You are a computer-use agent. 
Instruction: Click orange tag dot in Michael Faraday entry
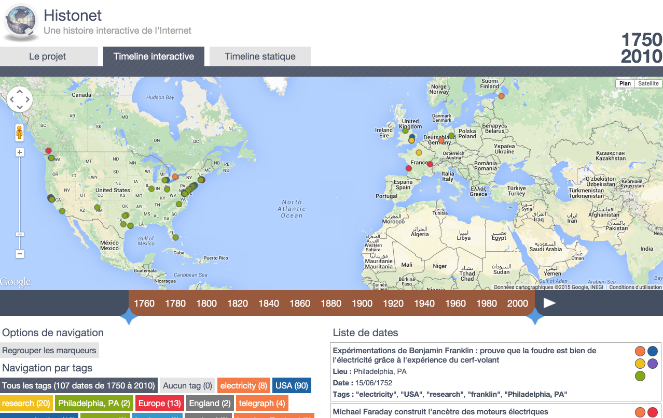click(640, 412)
